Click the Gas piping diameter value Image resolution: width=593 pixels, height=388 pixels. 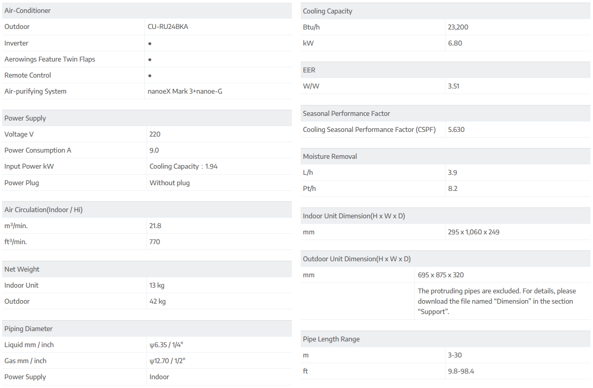[167, 361]
